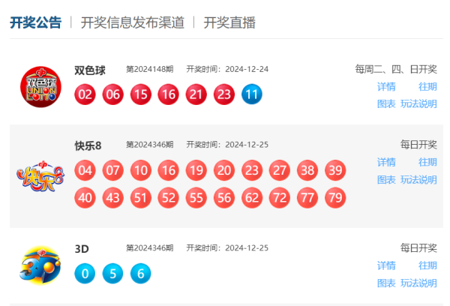The width and height of the screenshot is (450, 306).
Task: Open 图表 link for 快乐8
Action: pyautogui.click(x=386, y=180)
